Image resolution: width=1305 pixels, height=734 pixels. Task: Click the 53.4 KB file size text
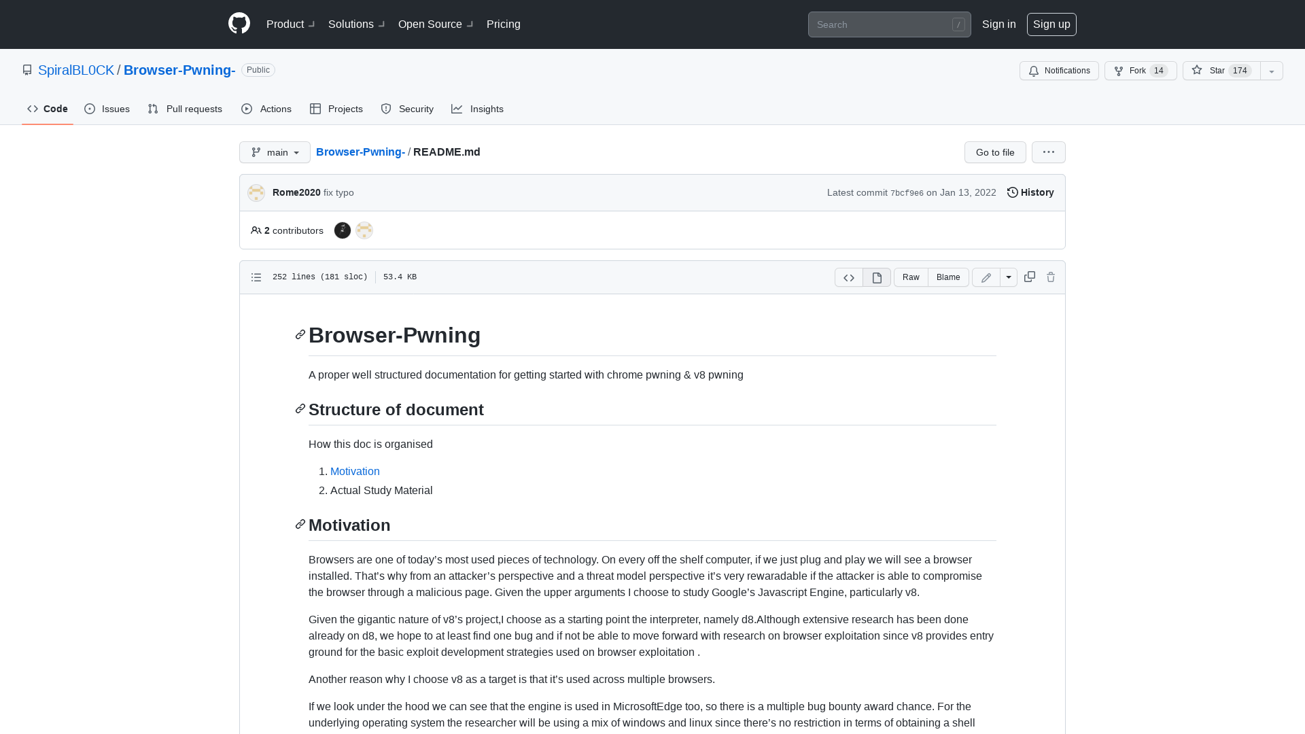point(400,277)
